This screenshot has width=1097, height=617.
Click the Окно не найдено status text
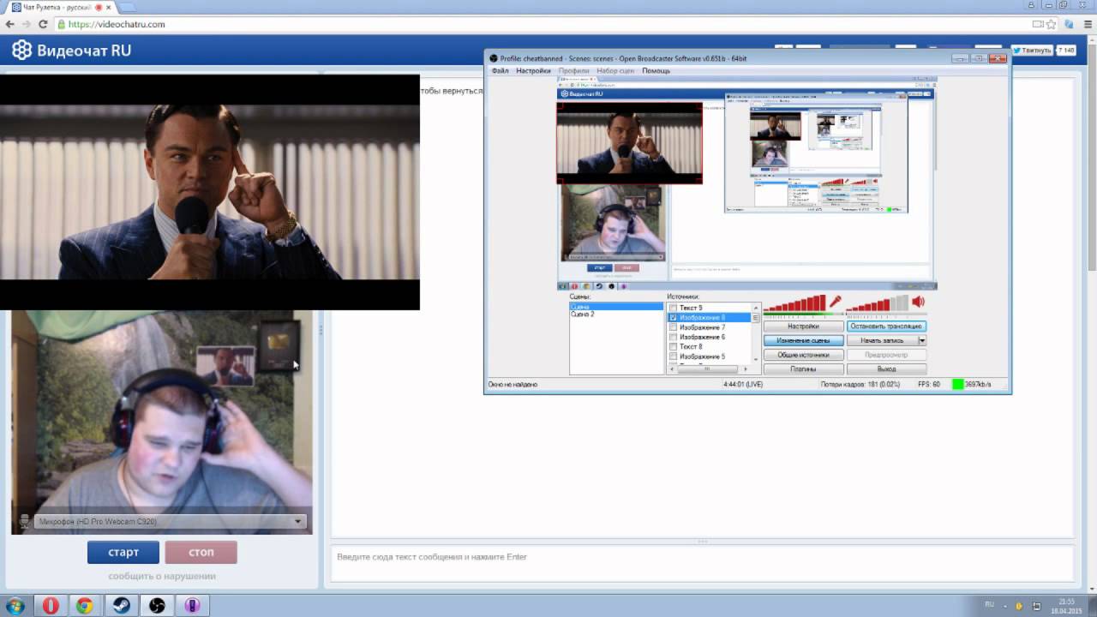513,384
